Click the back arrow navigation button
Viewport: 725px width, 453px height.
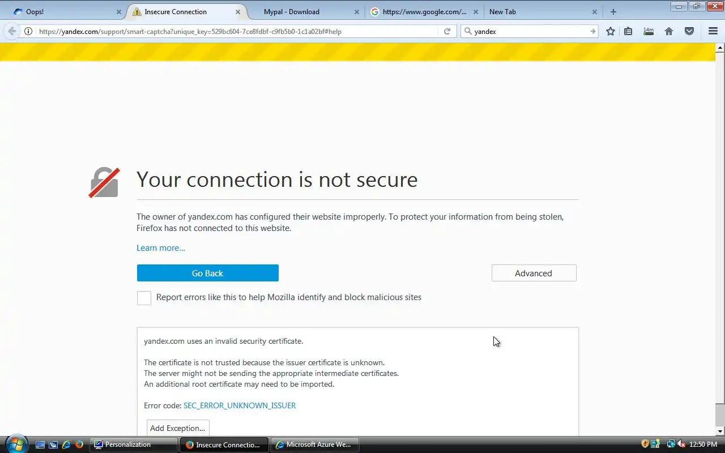(12, 31)
